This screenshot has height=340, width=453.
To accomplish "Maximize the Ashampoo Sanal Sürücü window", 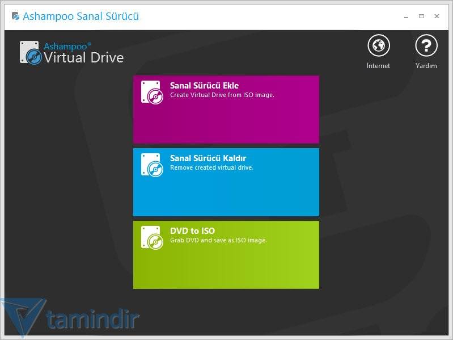I will pos(421,16).
